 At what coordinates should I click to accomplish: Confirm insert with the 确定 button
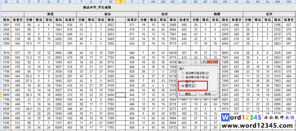click(x=188, y=94)
